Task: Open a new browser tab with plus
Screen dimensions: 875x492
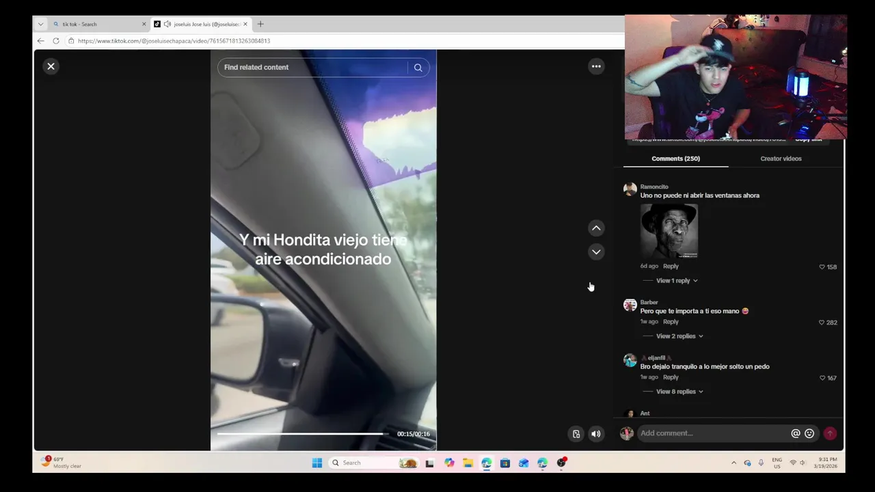Action: point(260,24)
